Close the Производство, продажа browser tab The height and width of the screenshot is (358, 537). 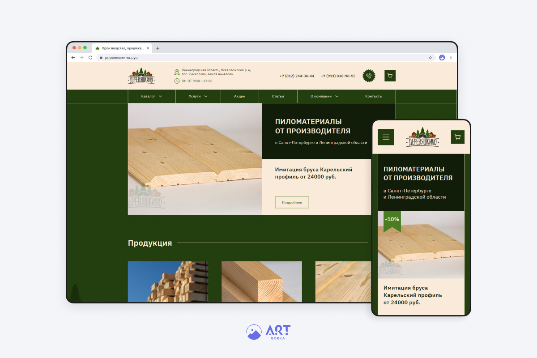click(148, 48)
